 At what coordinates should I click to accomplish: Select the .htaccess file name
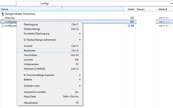(10, 18)
